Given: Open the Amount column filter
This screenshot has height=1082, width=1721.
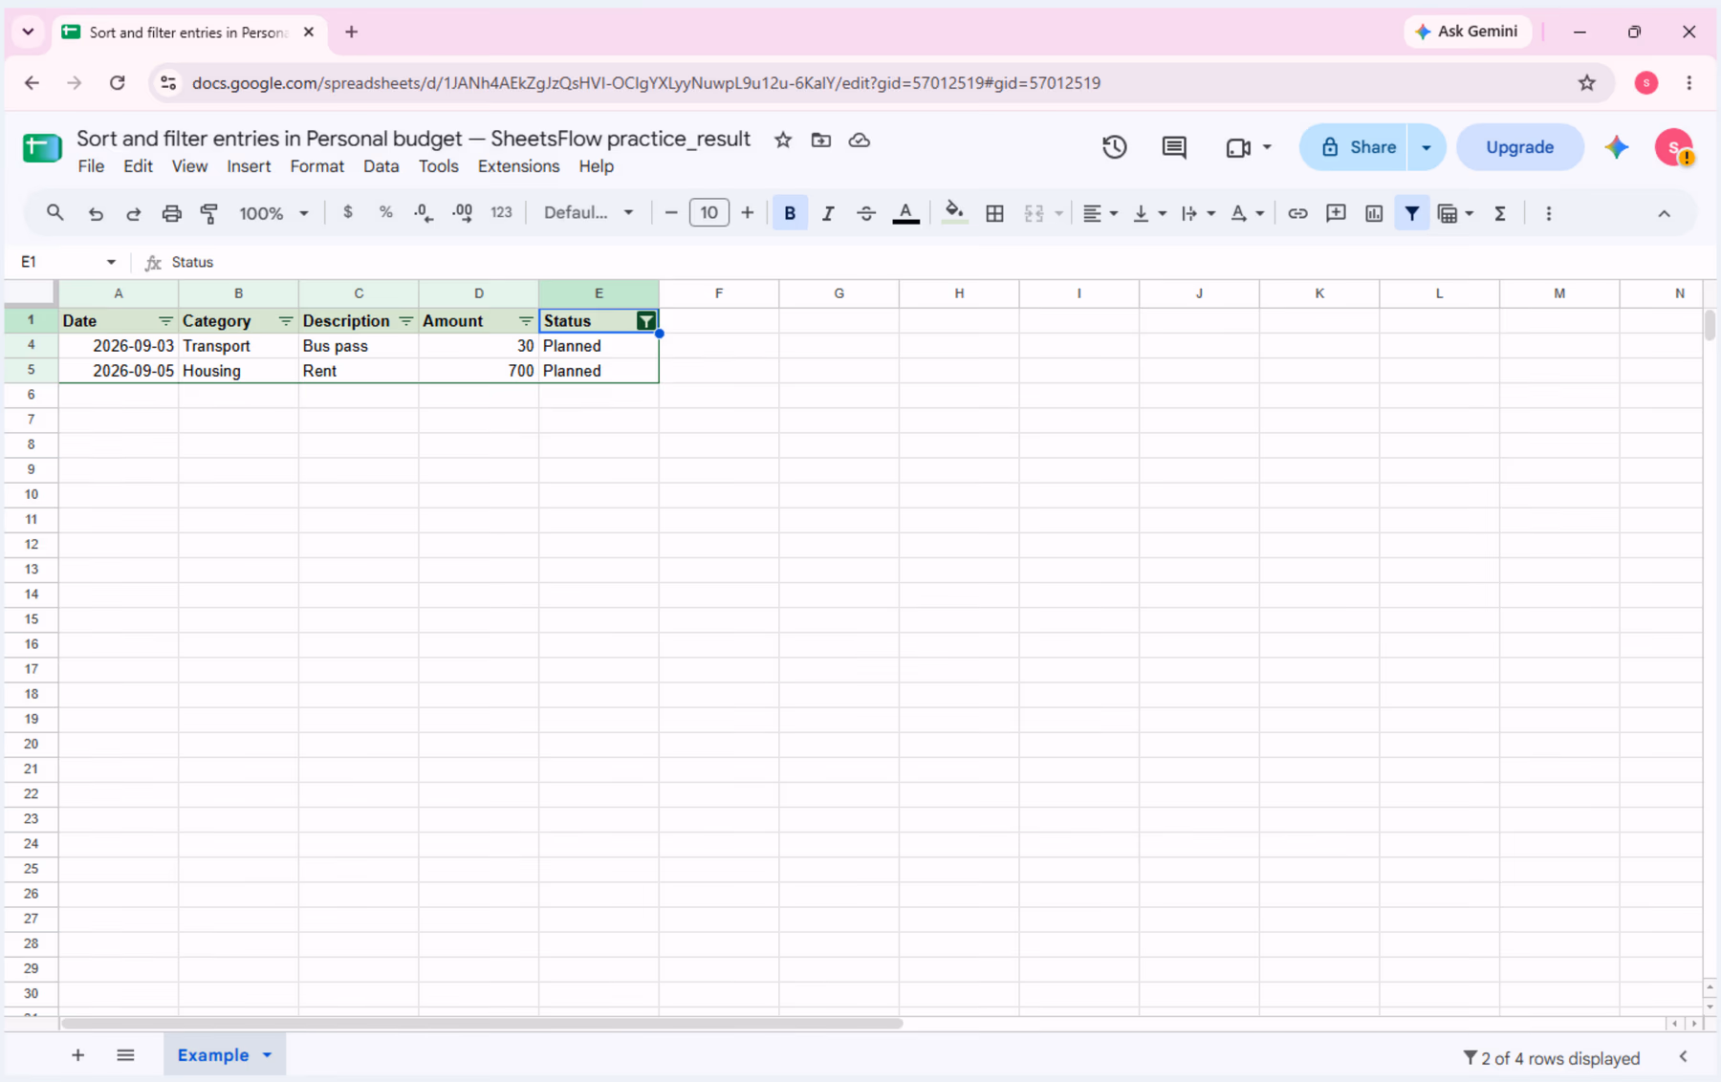Looking at the screenshot, I should coord(526,321).
